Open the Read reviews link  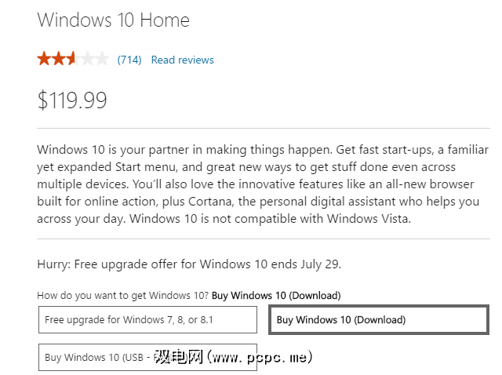tap(182, 60)
